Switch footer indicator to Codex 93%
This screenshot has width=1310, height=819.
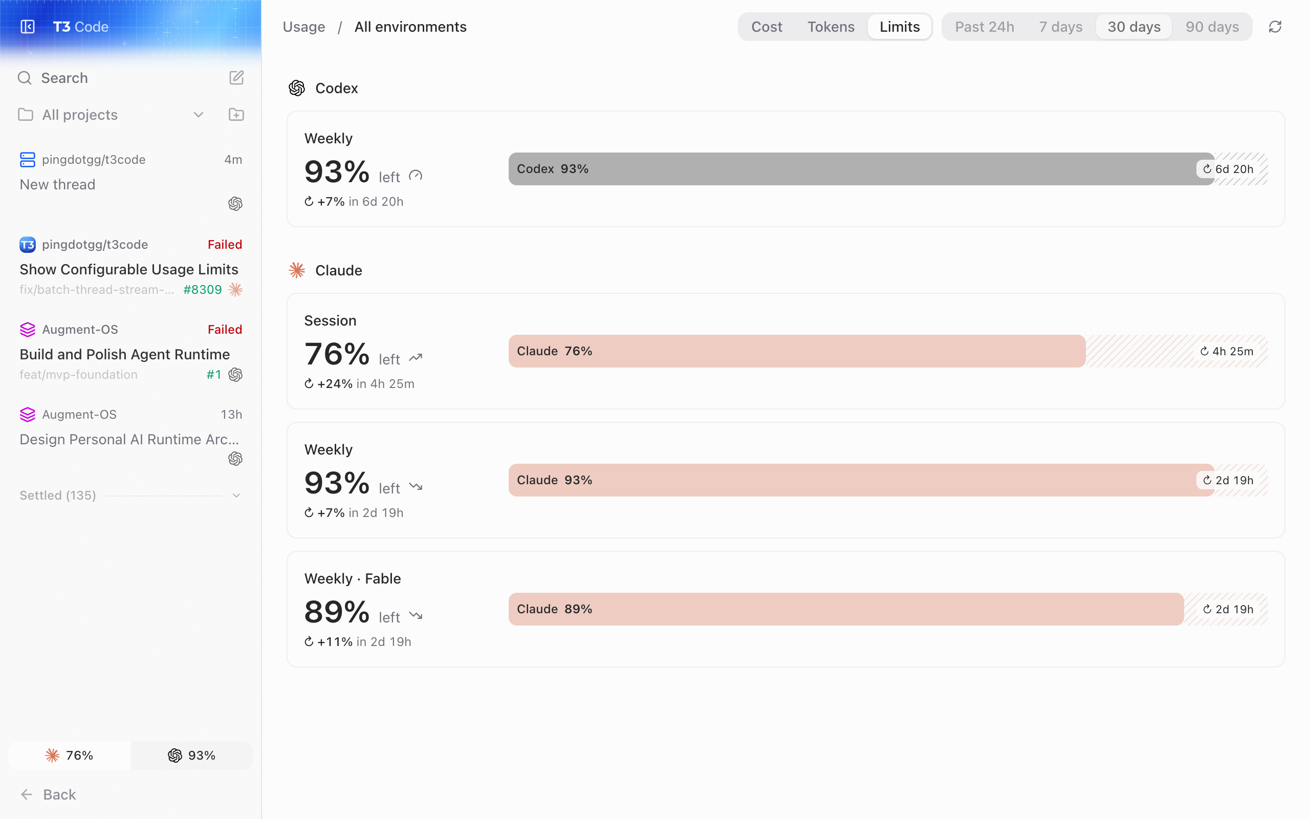click(191, 755)
